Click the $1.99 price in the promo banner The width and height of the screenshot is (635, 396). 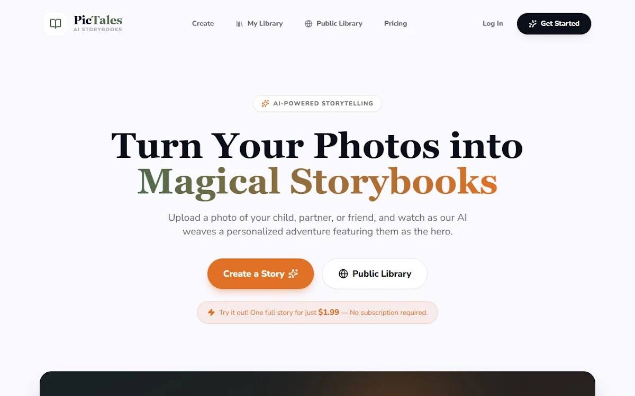coord(329,313)
